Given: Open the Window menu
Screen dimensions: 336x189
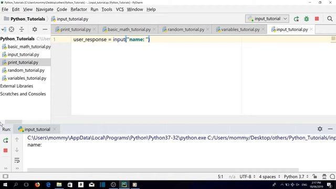Looking at the screenshot, I should pyautogui.click(x=135, y=9).
